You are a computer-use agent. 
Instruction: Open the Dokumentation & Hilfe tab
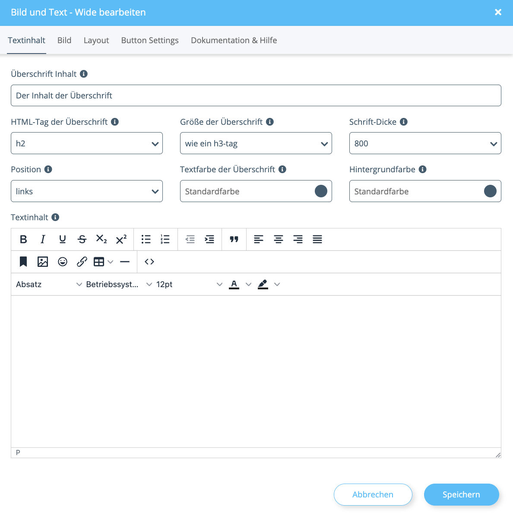coord(234,40)
